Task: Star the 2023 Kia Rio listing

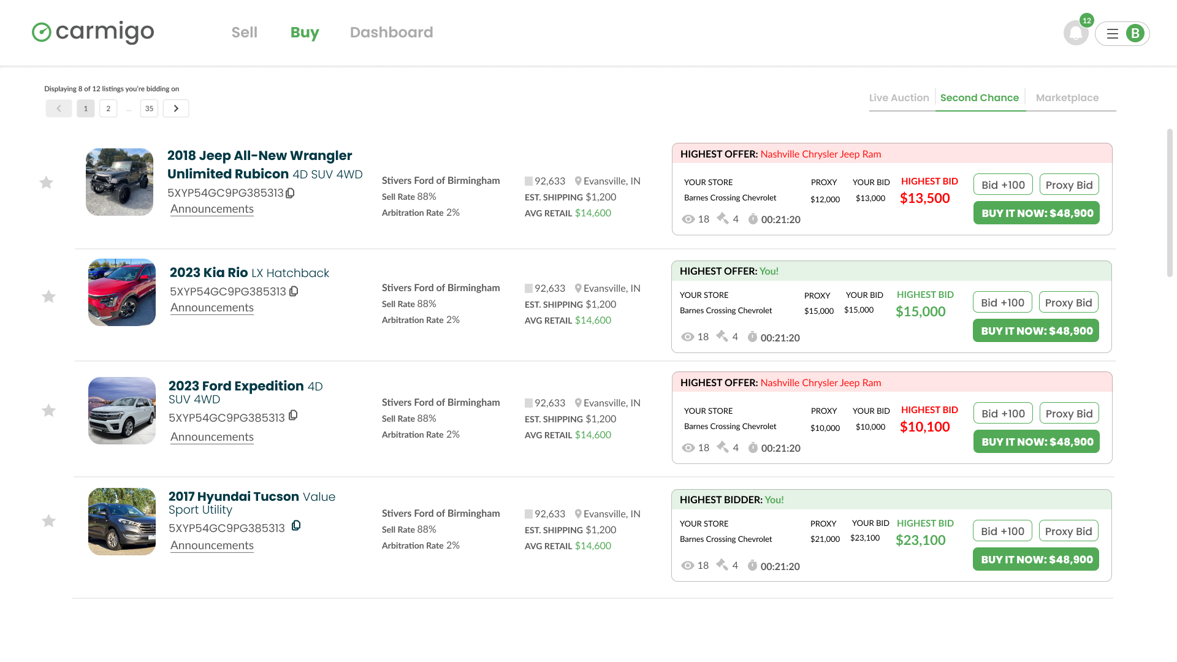Action: click(48, 297)
